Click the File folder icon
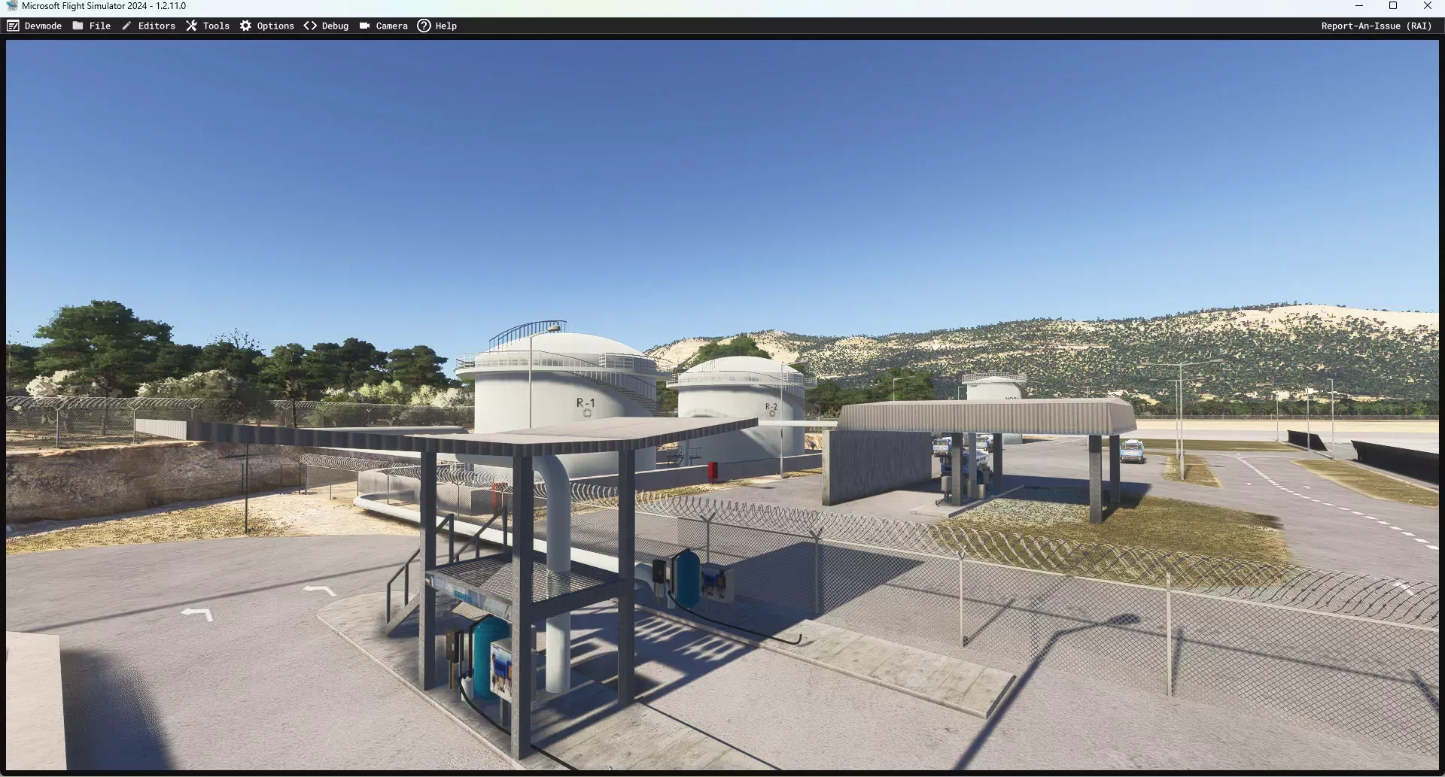 pyautogui.click(x=78, y=26)
